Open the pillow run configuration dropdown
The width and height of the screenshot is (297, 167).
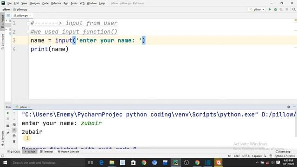click(257, 9)
